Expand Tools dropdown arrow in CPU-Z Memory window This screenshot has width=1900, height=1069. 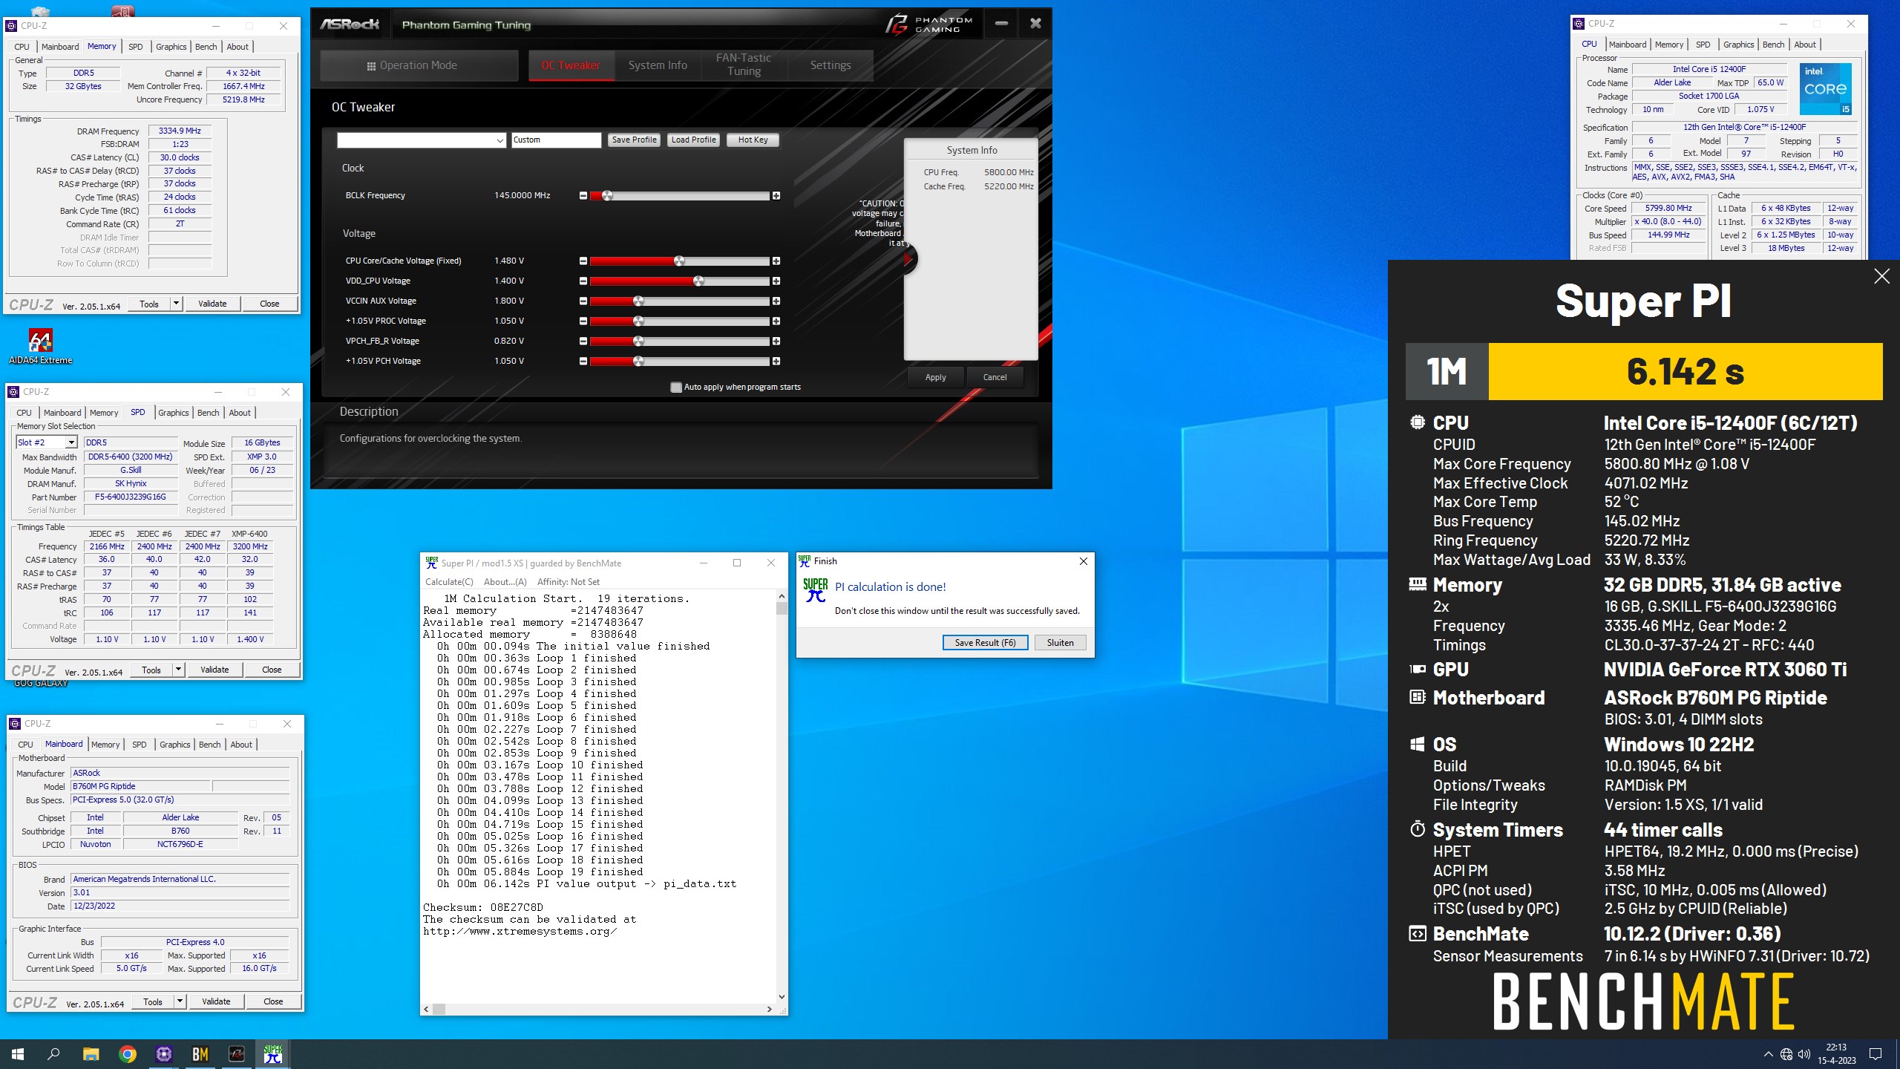point(176,304)
